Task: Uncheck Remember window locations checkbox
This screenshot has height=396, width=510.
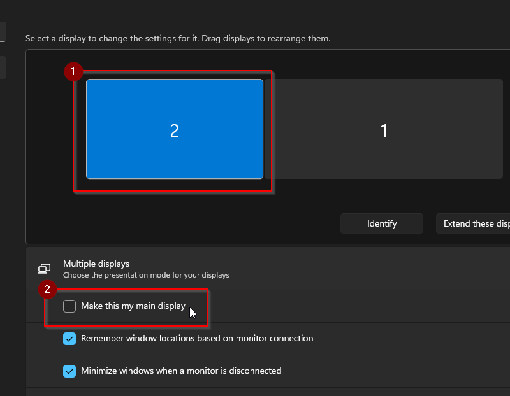Action: point(69,339)
